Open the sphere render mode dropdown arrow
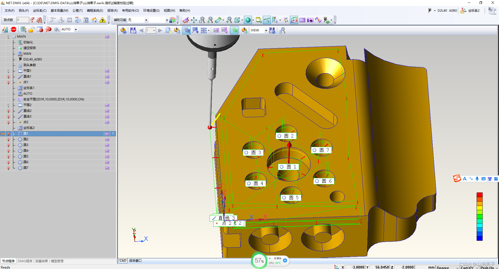The width and height of the screenshot is (499, 269). 253,20
